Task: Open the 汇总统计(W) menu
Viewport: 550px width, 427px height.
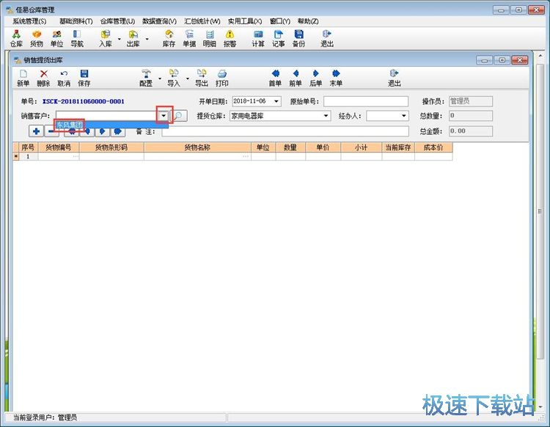Action: point(202,21)
